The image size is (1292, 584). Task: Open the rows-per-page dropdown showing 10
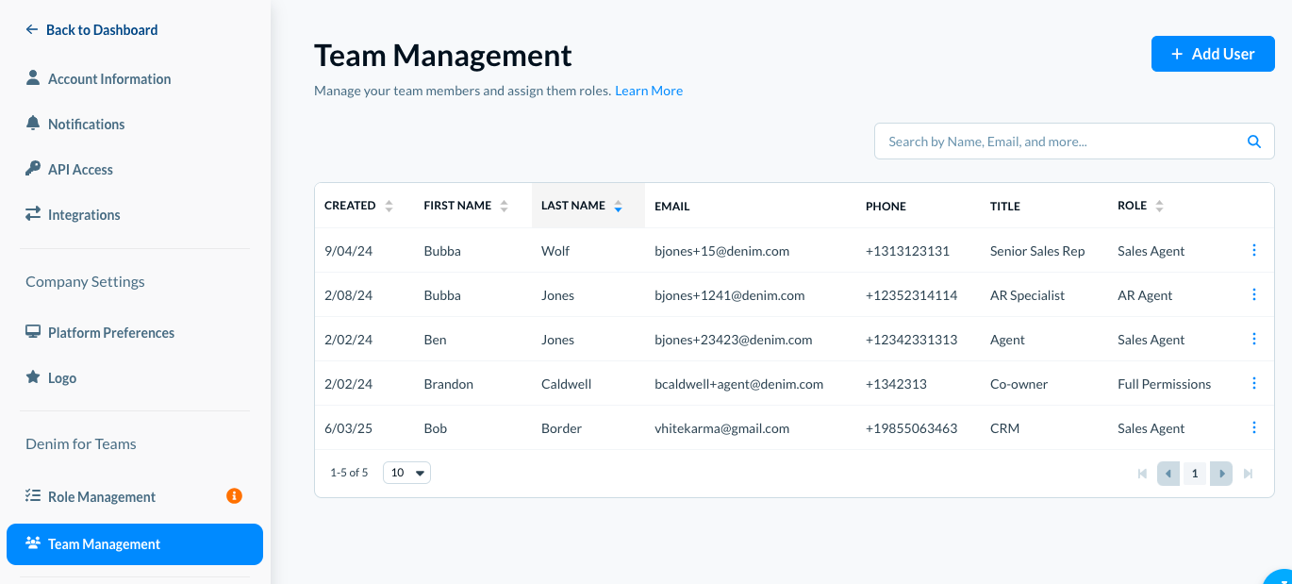pyautogui.click(x=406, y=473)
